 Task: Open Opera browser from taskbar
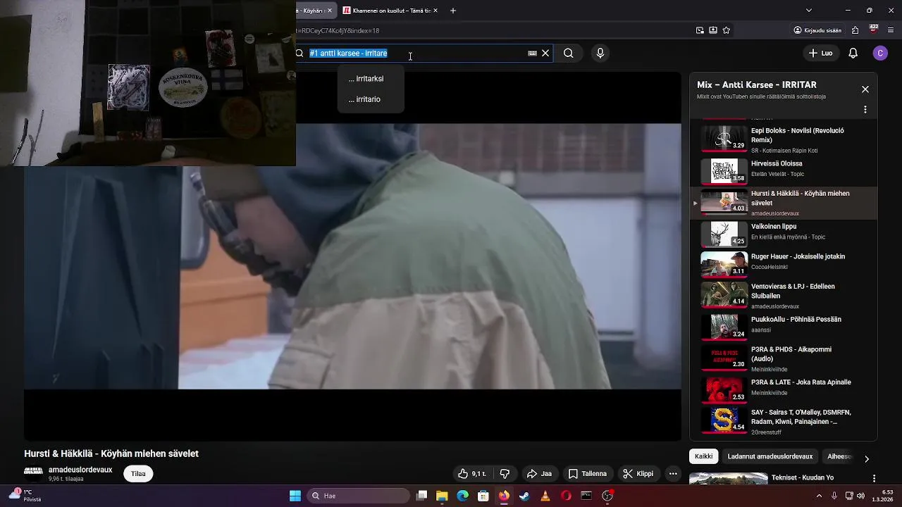[566, 496]
